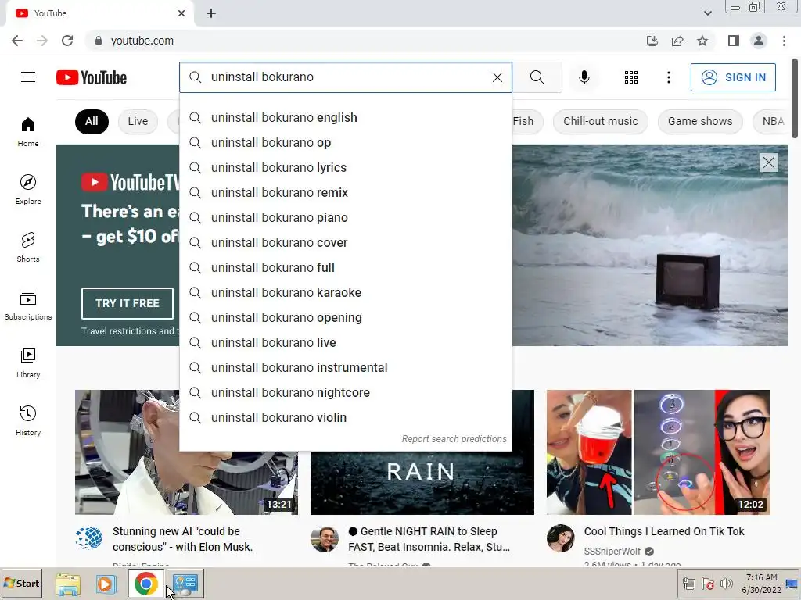Open 'Gentle NIGHT RAIN to Sleep' title
This screenshot has width=801, height=600.
429,539
